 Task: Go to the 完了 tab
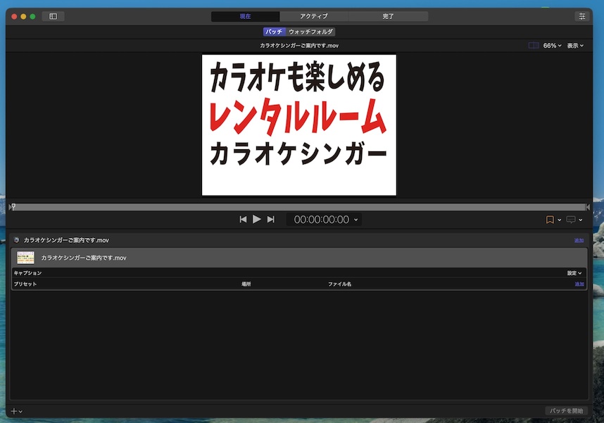pyautogui.click(x=388, y=16)
